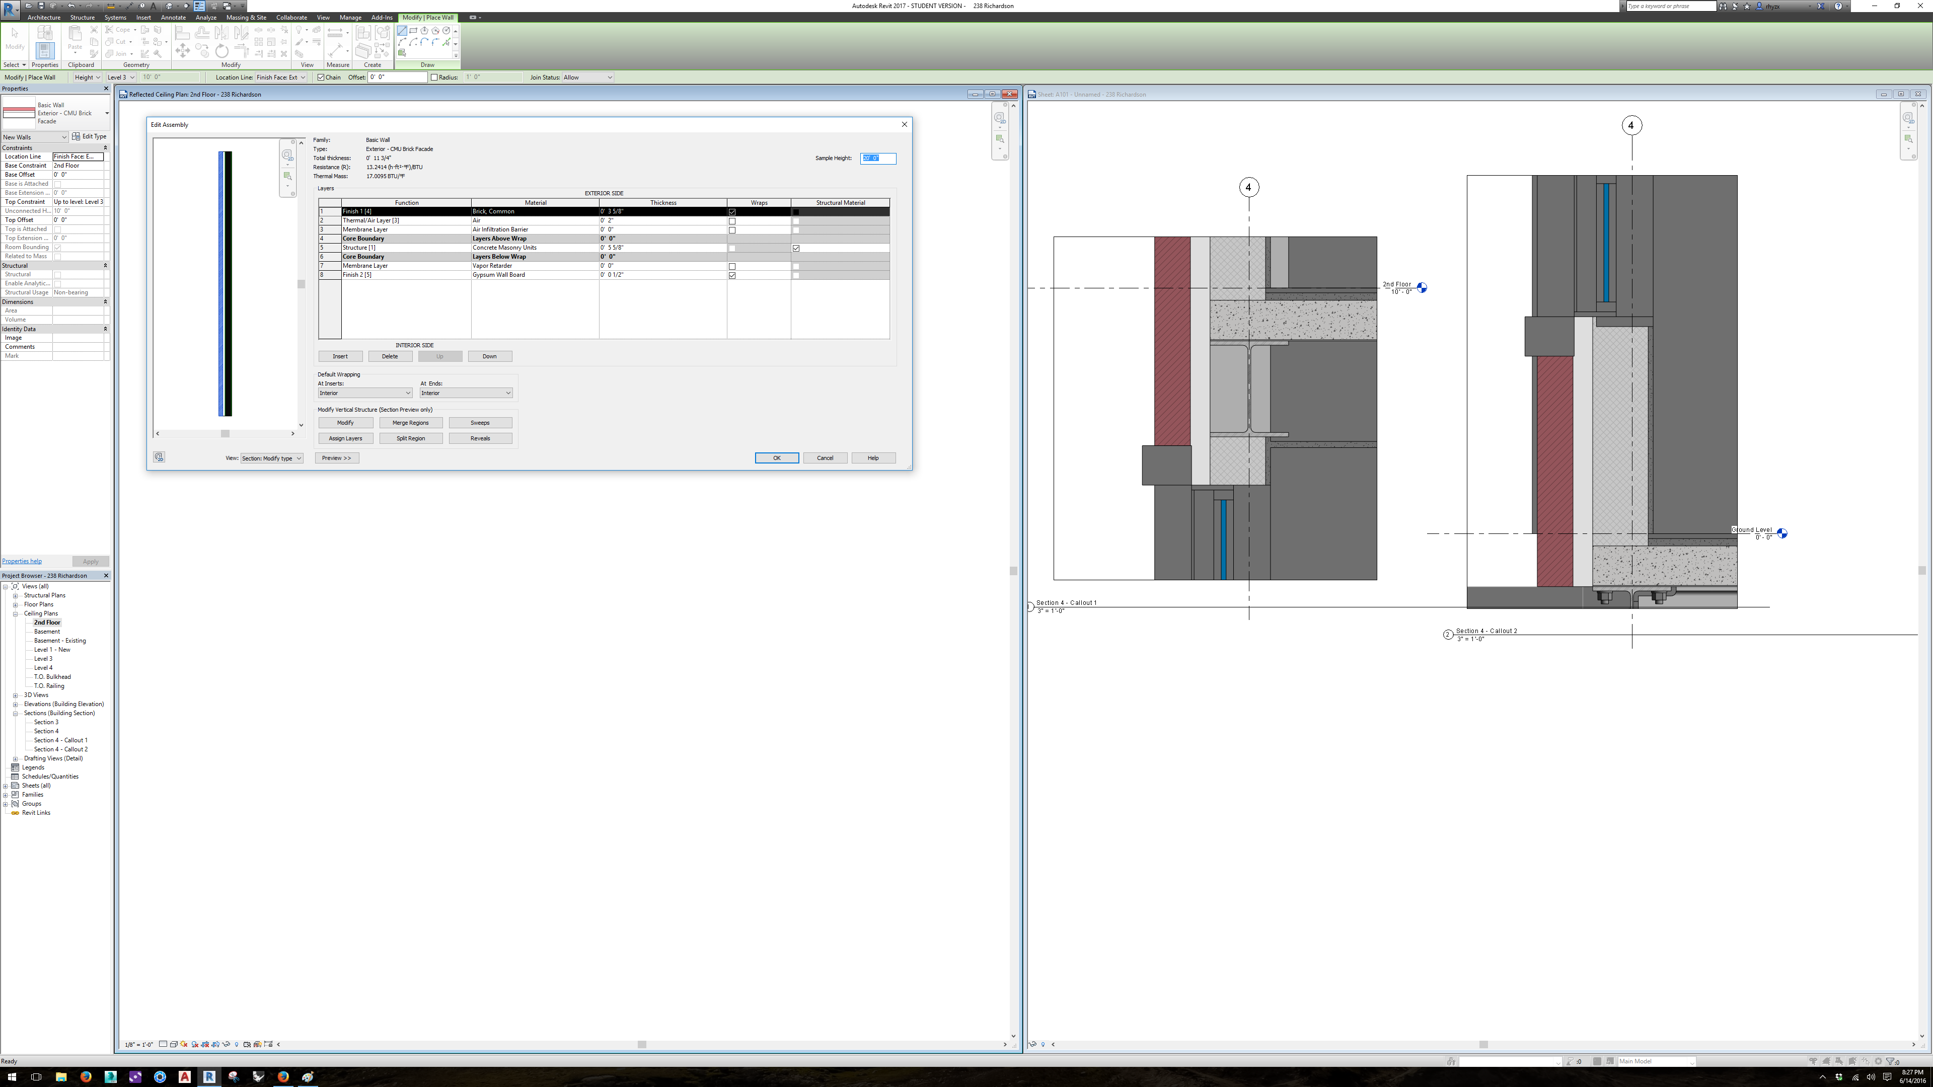Switch to the Annotate ribbon tab
1933x1087 pixels.
coord(173,17)
